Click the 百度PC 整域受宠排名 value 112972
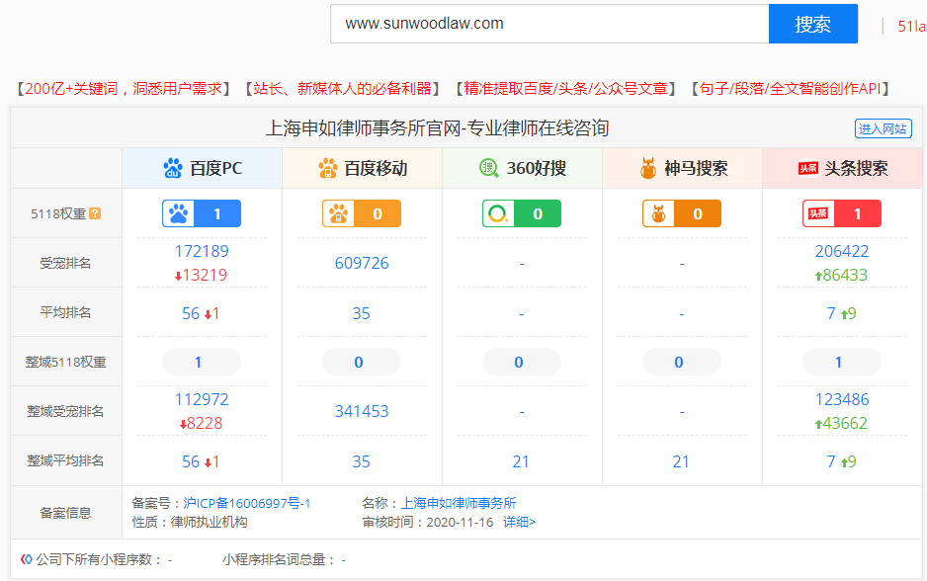927x581 pixels. pos(202,399)
